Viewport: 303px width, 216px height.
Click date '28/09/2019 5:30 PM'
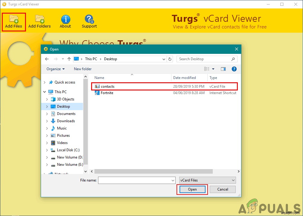(x=189, y=87)
